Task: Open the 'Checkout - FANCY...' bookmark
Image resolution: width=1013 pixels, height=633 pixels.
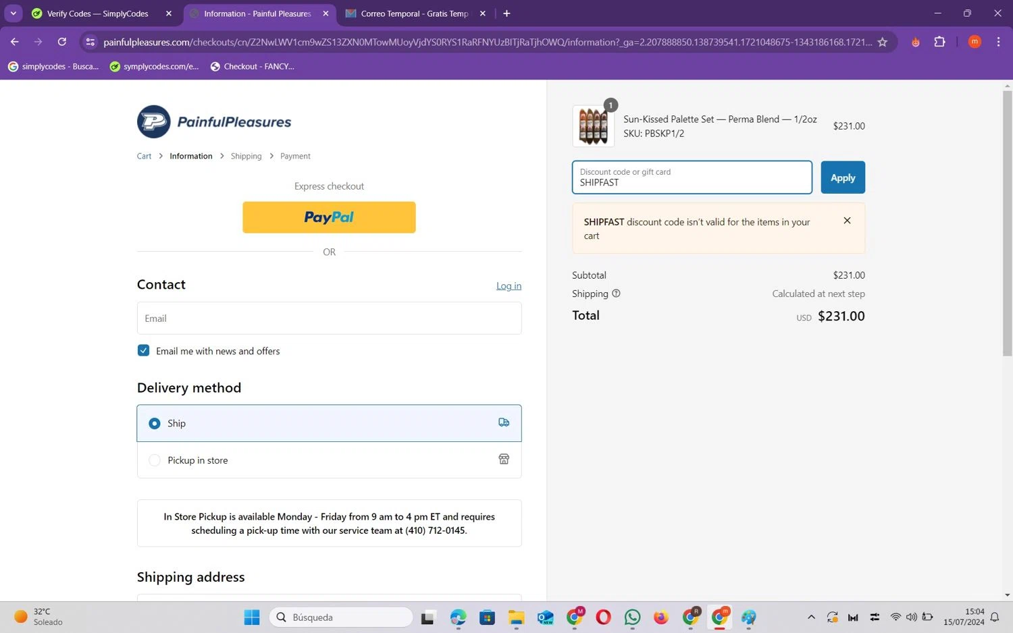Action: (252, 66)
